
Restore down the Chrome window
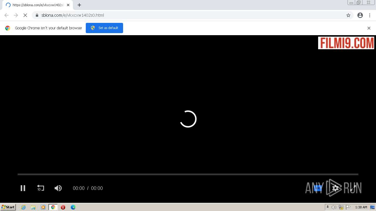click(x=359, y=3)
